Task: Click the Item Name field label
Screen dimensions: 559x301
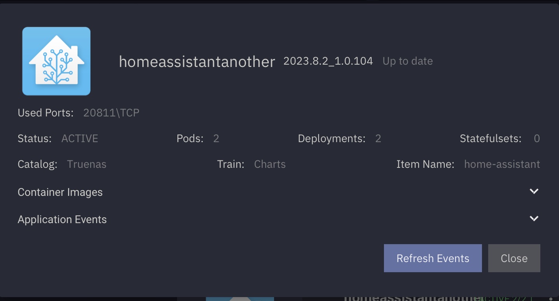Action: [x=425, y=164]
